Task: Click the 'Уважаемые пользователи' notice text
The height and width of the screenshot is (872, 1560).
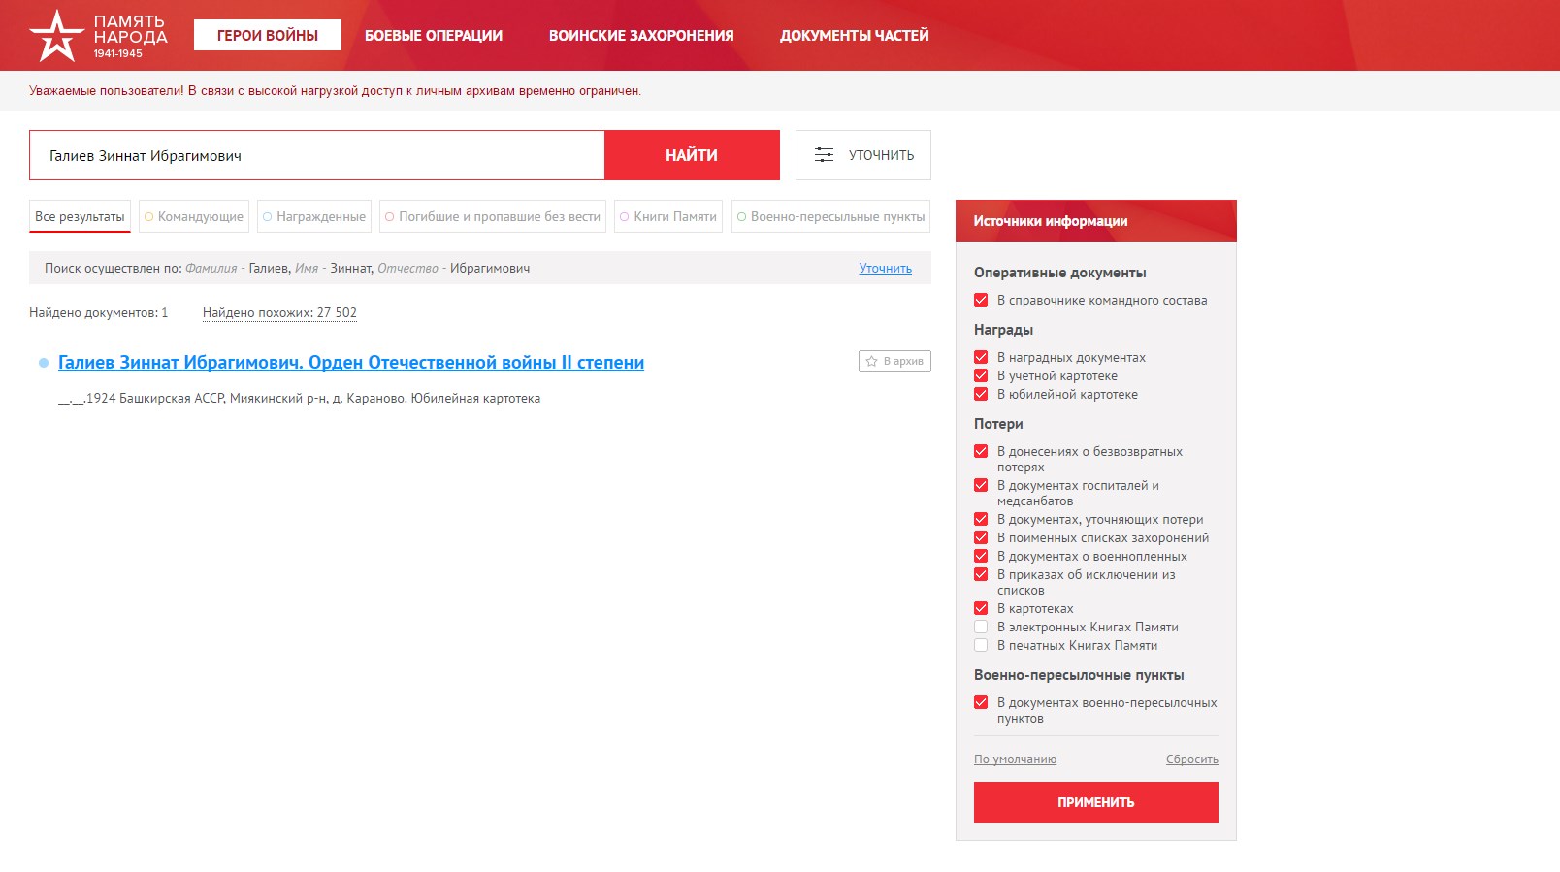Action: 335,91
